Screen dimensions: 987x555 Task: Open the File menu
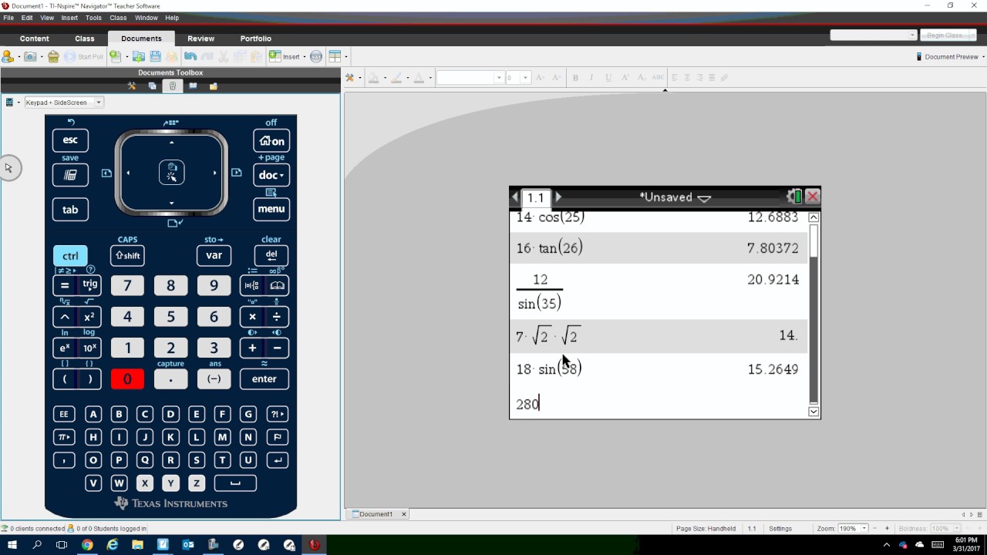(x=8, y=18)
